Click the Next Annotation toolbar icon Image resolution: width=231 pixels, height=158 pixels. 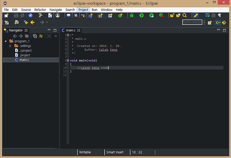coord(6,22)
